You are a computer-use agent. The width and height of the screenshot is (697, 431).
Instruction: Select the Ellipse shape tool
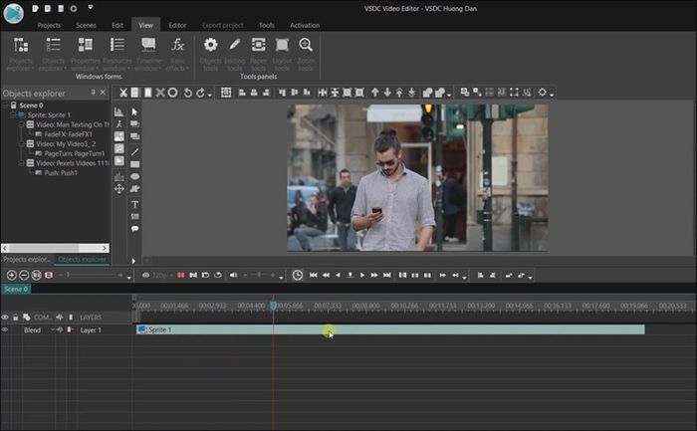[x=134, y=176]
